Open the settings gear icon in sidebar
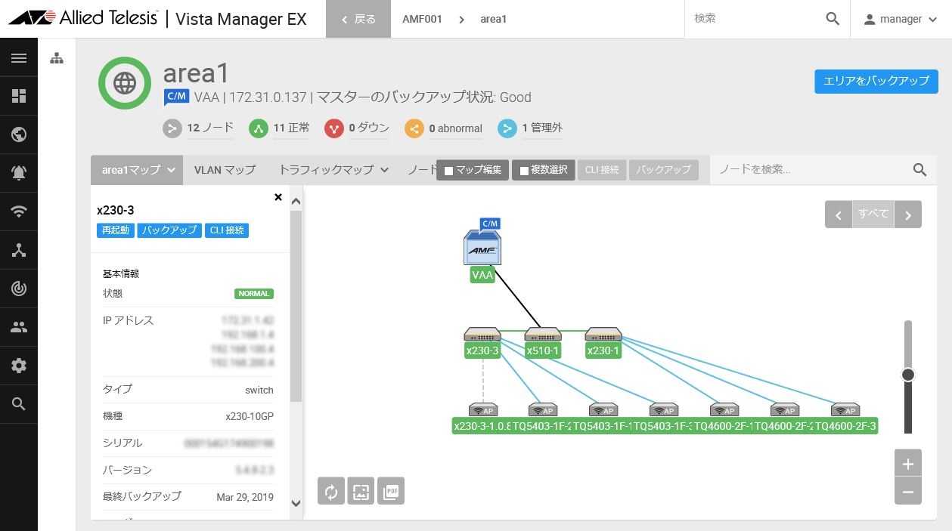Image resolution: width=952 pixels, height=531 pixels. tap(19, 366)
